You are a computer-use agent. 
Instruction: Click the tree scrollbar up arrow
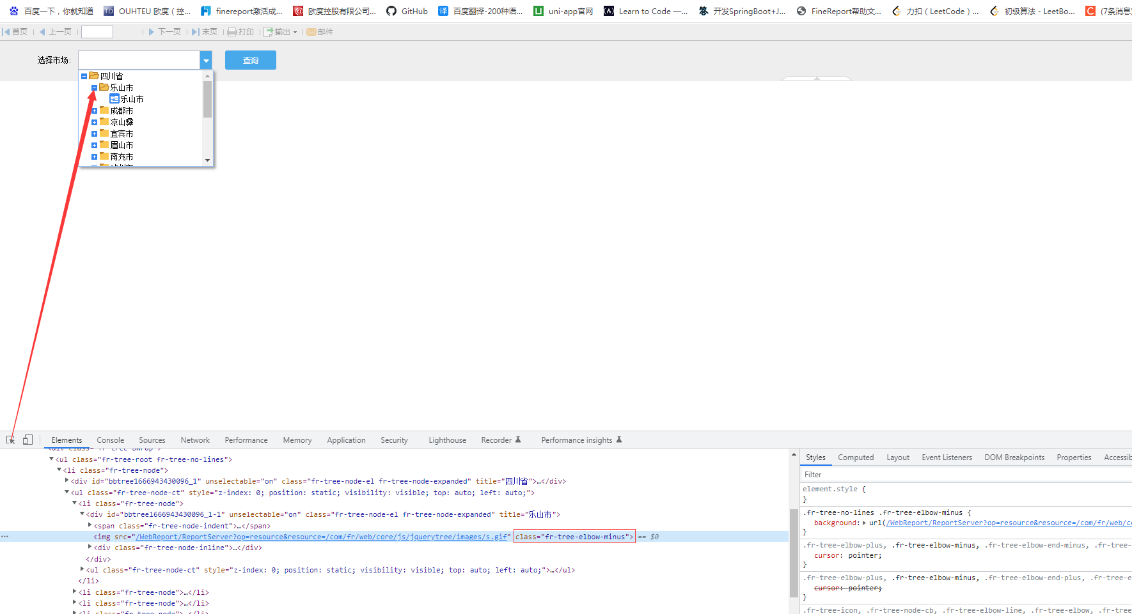(207, 75)
